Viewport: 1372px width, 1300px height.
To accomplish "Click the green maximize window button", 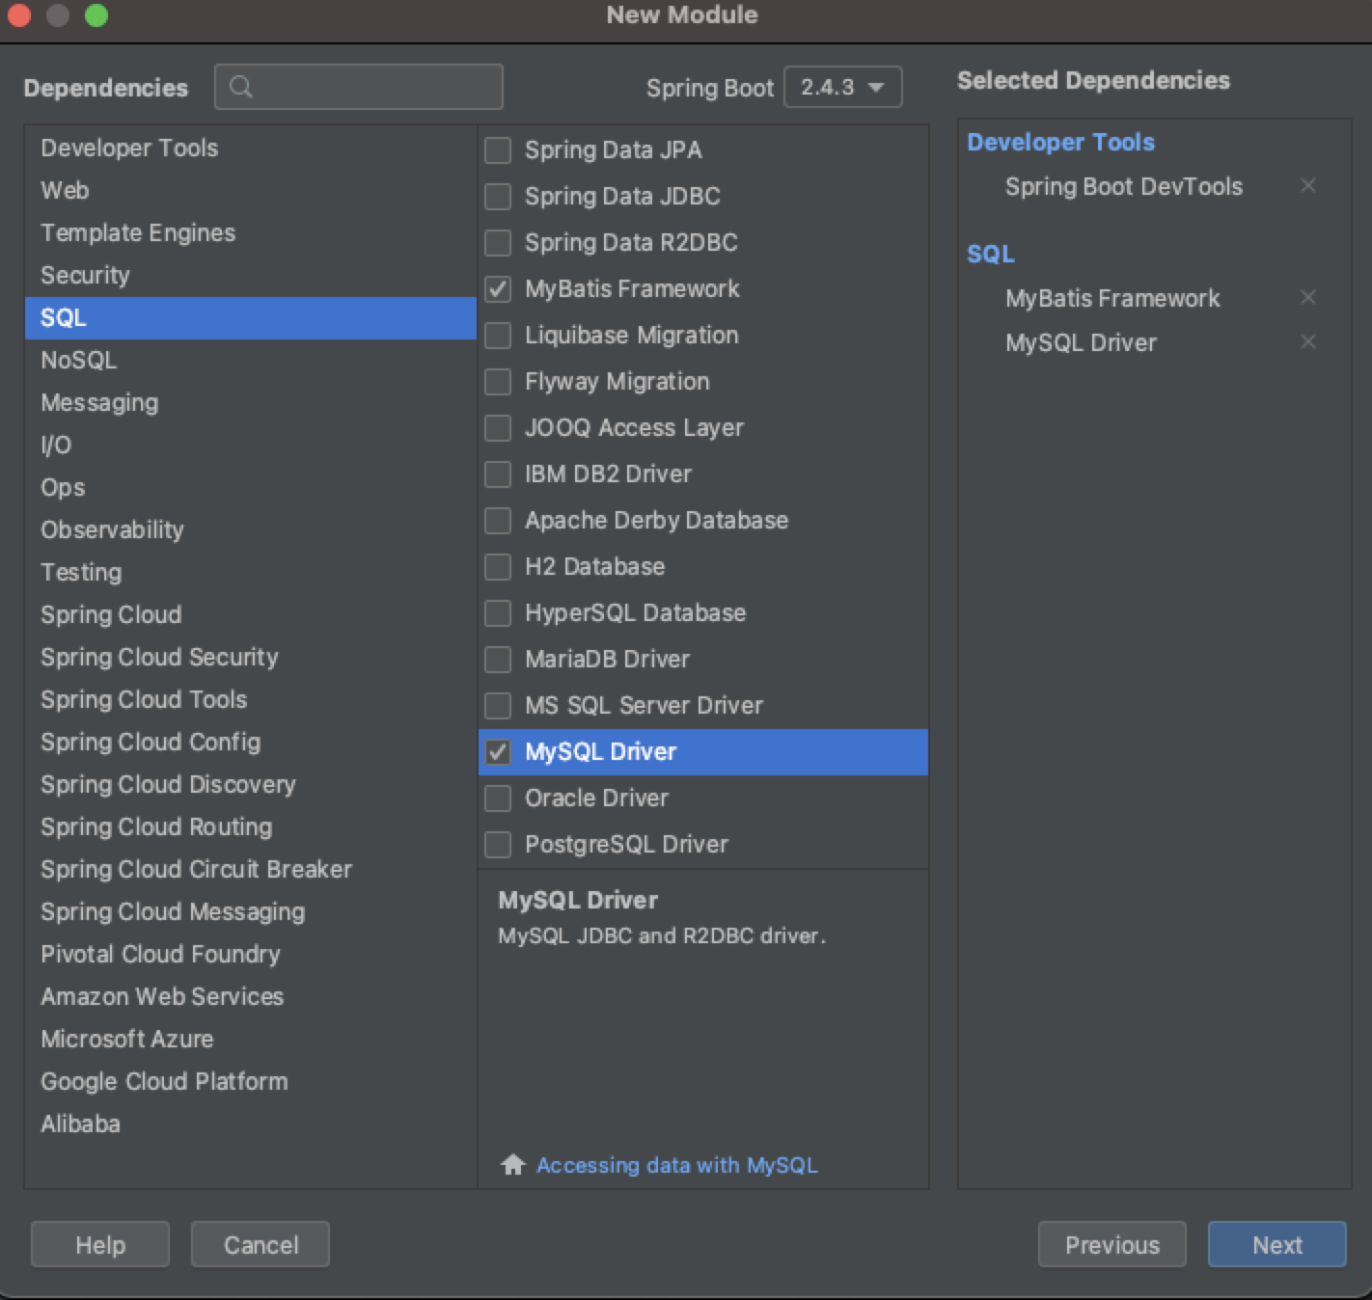I will (x=96, y=15).
